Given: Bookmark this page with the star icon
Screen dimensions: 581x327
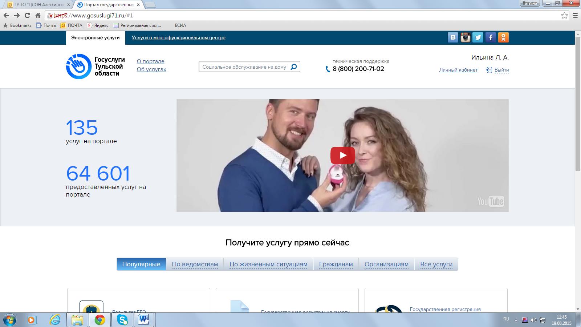Looking at the screenshot, I should pos(564,15).
